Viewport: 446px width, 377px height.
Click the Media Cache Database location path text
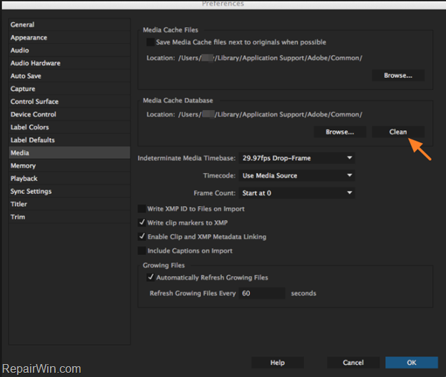coord(270,114)
